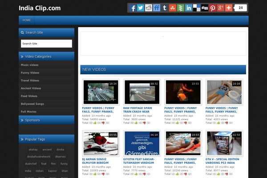The image size is (267, 178).
Task: Select the funny tag
Action: [64, 164]
